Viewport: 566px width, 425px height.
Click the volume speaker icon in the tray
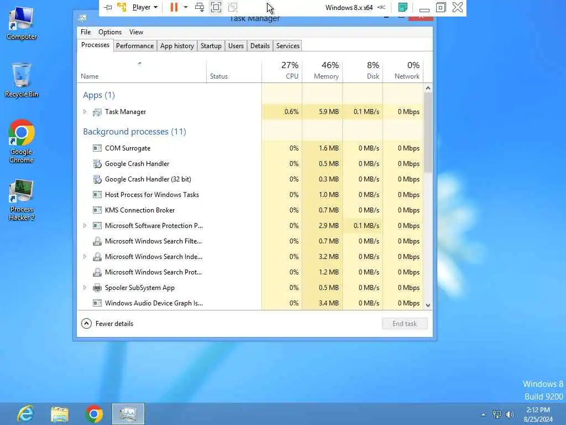pyautogui.click(x=510, y=414)
